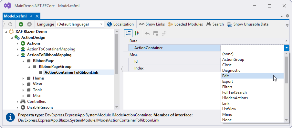
Task: Open Search with binoculars icon
Action: pos(215,24)
